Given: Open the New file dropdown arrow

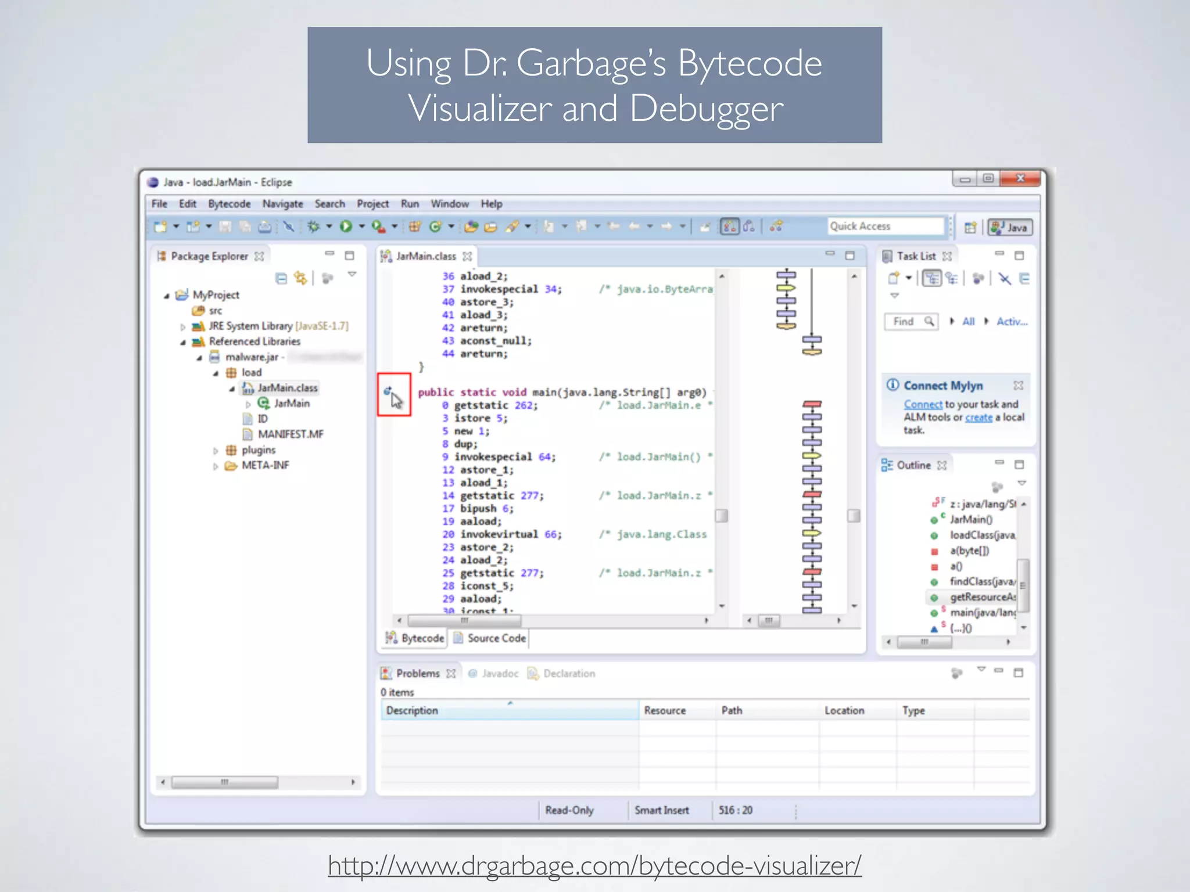Looking at the screenshot, I should pyautogui.click(x=175, y=226).
